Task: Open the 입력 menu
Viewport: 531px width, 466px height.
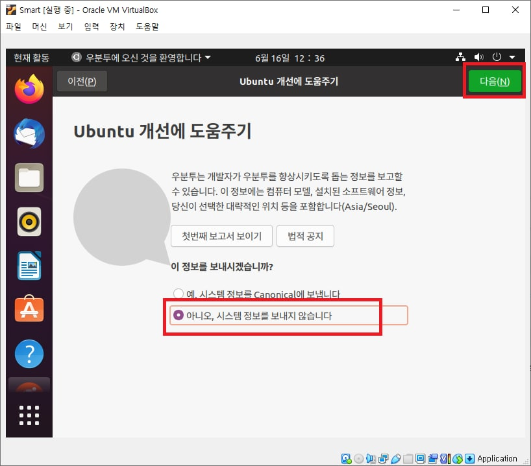Action: [x=92, y=27]
